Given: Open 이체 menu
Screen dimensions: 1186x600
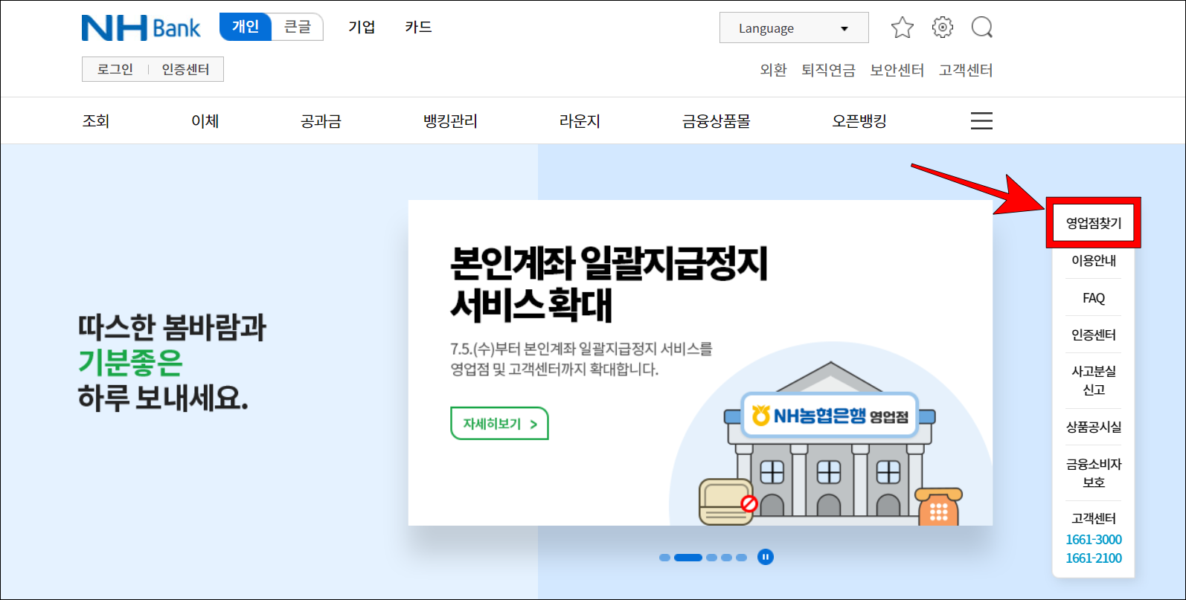Looking at the screenshot, I should coord(205,121).
